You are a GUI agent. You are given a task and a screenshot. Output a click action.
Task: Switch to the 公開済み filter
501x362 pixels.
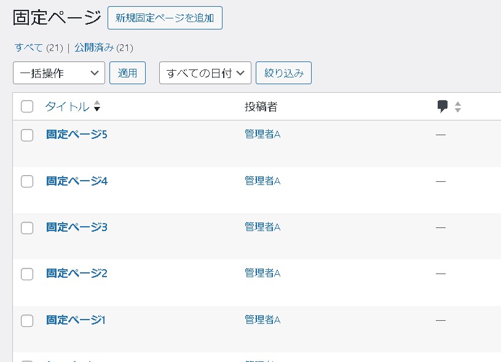click(94, 47)
